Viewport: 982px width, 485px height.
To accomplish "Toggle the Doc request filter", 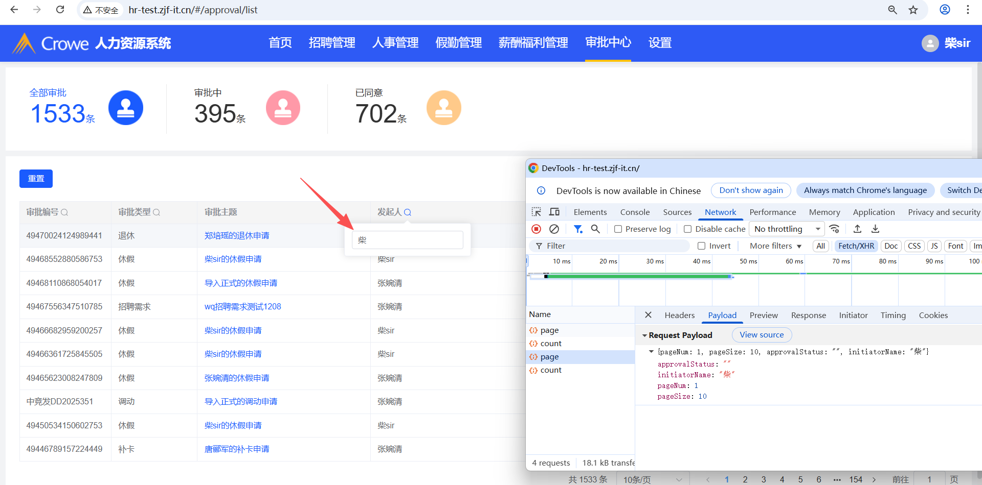I will pos(891,246).
